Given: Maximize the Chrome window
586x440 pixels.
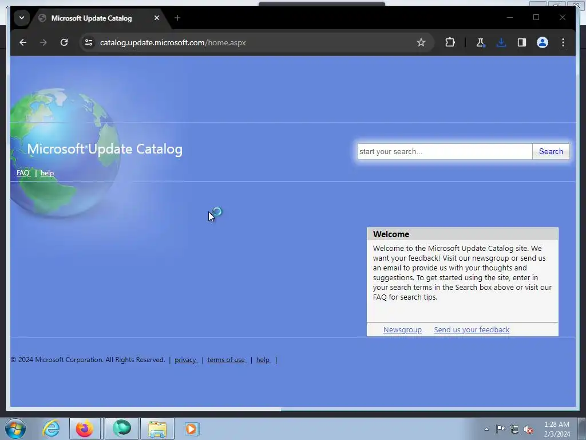Looking at the screenshot, I should 536,17.
